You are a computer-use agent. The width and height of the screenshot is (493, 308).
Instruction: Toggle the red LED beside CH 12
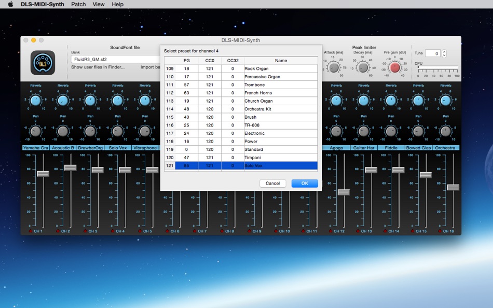[x=331, y=231]
